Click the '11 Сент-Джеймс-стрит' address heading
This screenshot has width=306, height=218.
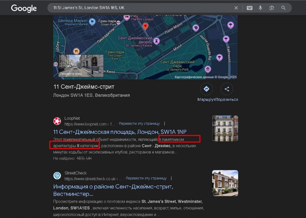pos(84,87)
